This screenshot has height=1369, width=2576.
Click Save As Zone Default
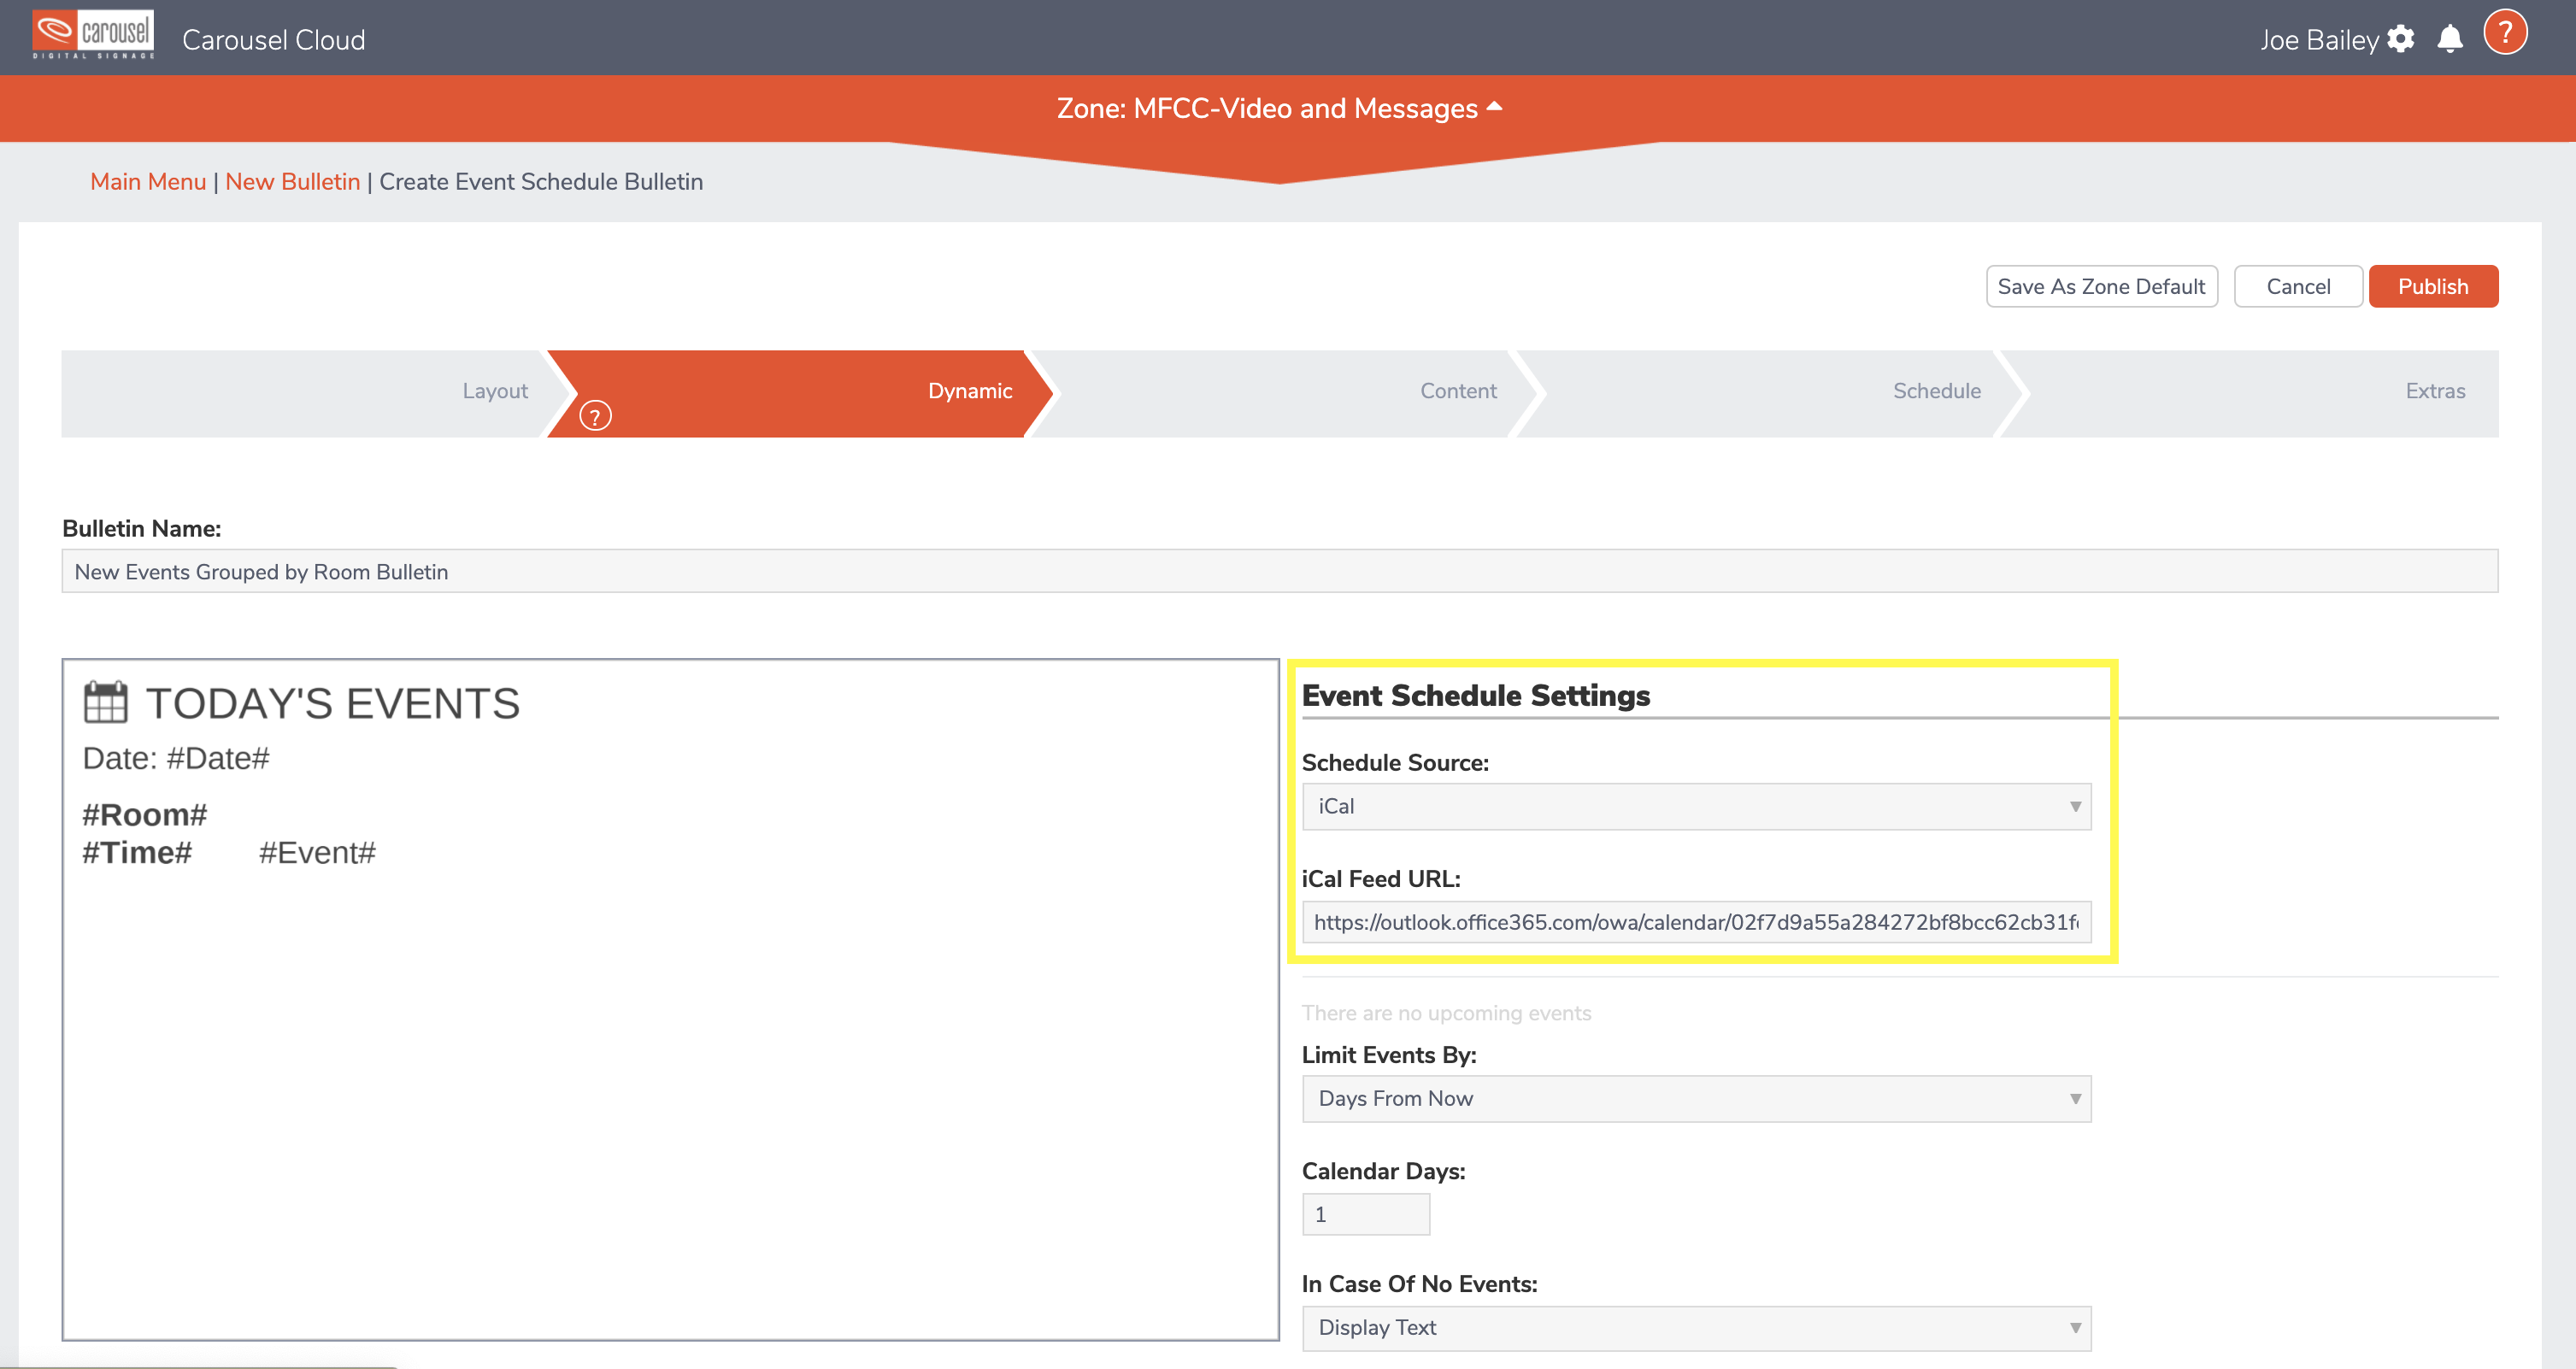pos(2101,286)
